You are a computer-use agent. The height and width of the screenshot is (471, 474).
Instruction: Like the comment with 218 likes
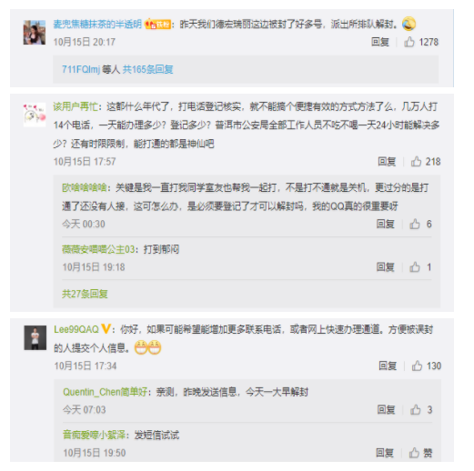pyautogui.click(x=416, y=162)
